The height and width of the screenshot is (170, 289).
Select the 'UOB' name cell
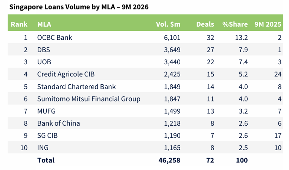point(44,62)
